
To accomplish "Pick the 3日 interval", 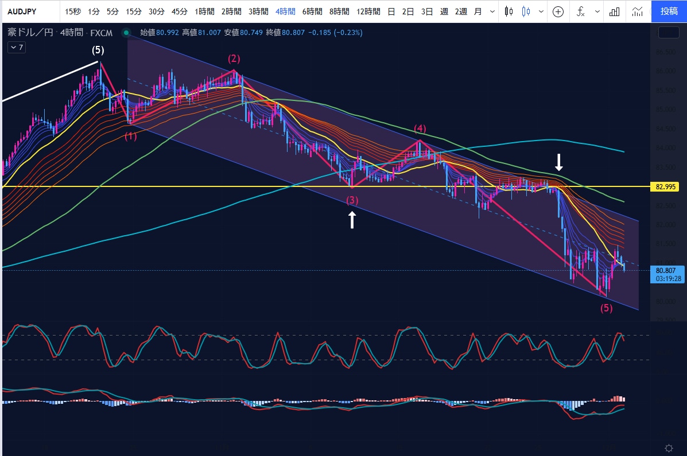I will (427, 11).
